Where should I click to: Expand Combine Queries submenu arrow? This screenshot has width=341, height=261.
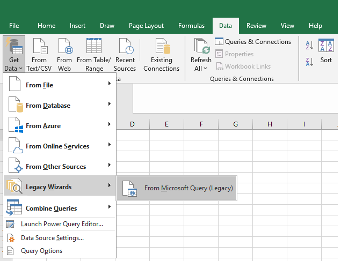110,207
